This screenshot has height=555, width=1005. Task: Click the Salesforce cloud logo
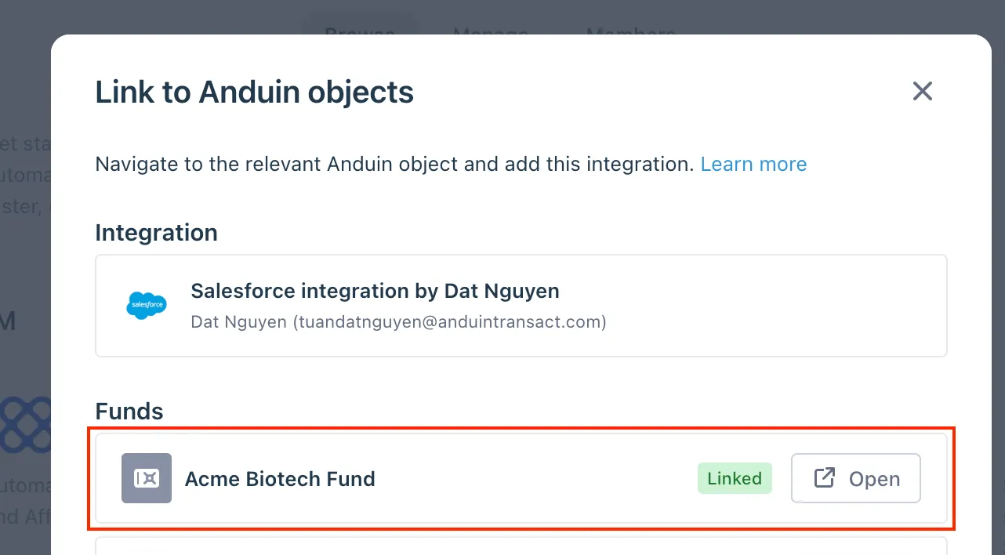(x=147, y=305)
